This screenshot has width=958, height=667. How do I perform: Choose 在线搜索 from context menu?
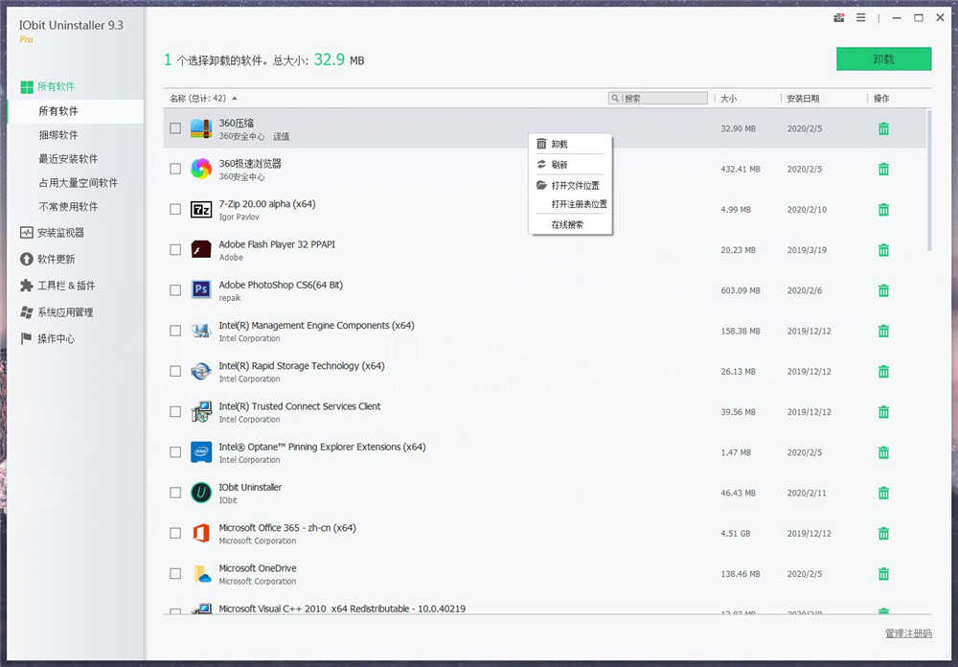570,225
